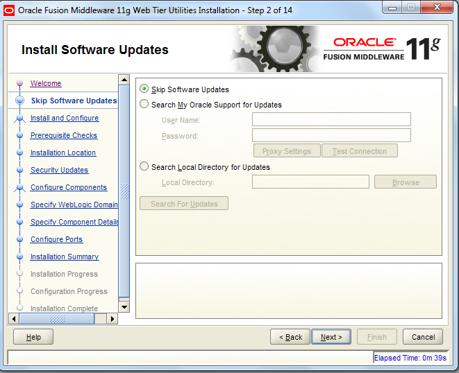The image size is (459, 373).
Task: Click the Elapsed Time status text
Action: [x=410, y=358]
